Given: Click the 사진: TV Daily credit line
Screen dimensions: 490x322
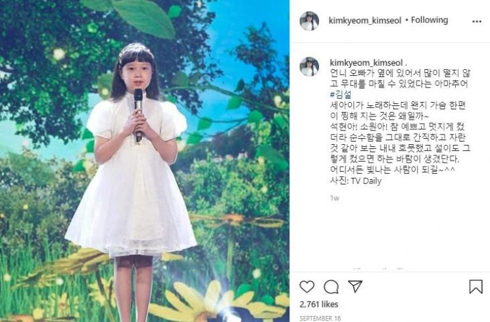Looking at the screenshot, I should (x=356, y=181).
